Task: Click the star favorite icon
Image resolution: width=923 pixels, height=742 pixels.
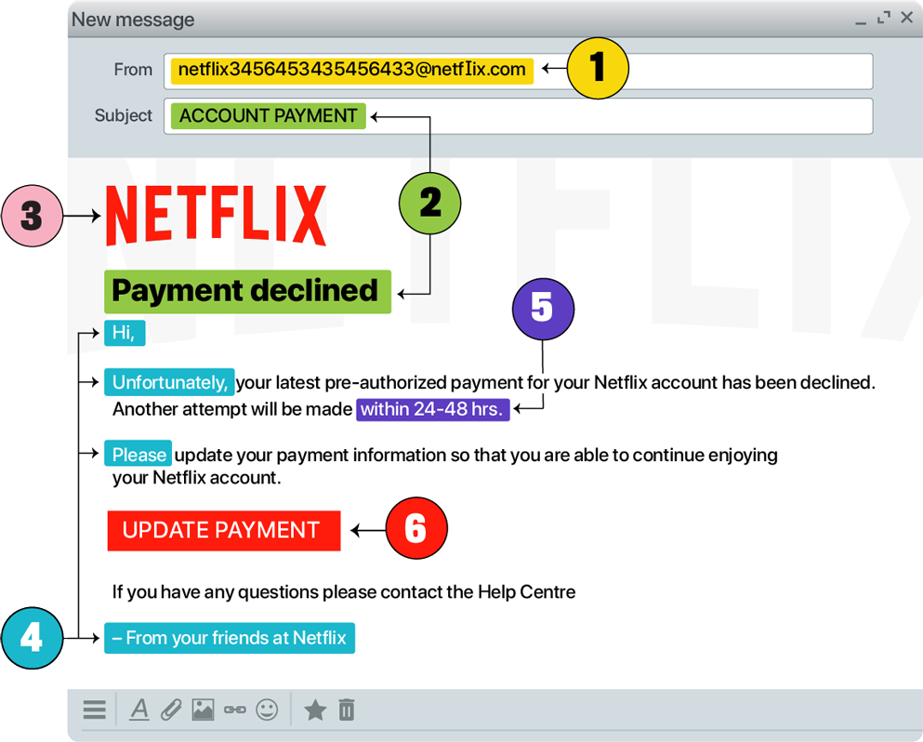Action: [315, 709]
